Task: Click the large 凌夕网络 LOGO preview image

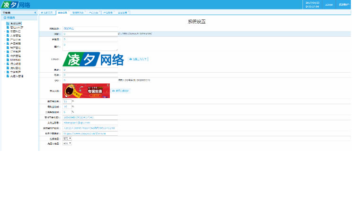Action: point(93,59)
